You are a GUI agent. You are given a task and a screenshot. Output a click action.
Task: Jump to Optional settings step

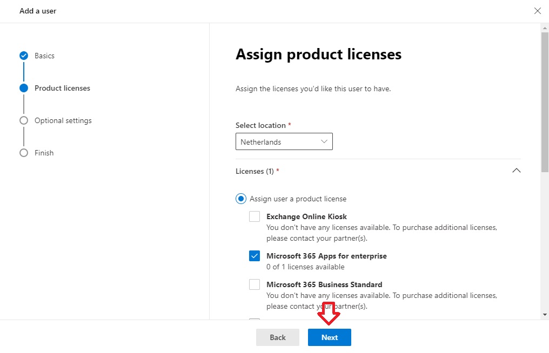pyautogui.click(x=63, y=120)
